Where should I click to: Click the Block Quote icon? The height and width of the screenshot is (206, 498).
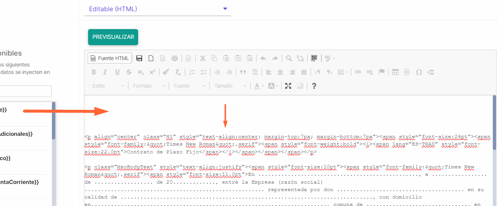click(x=243, y=72)
